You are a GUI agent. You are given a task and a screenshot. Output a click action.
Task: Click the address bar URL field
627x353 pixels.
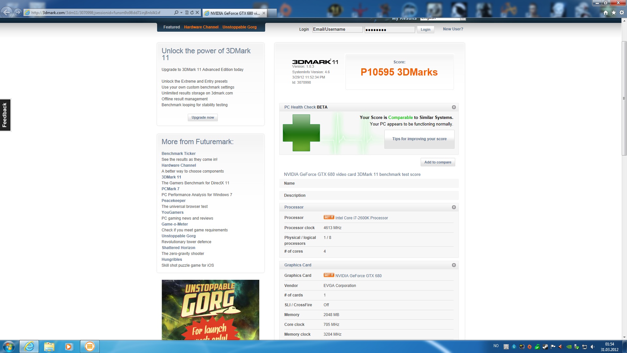tap(101, 12)
